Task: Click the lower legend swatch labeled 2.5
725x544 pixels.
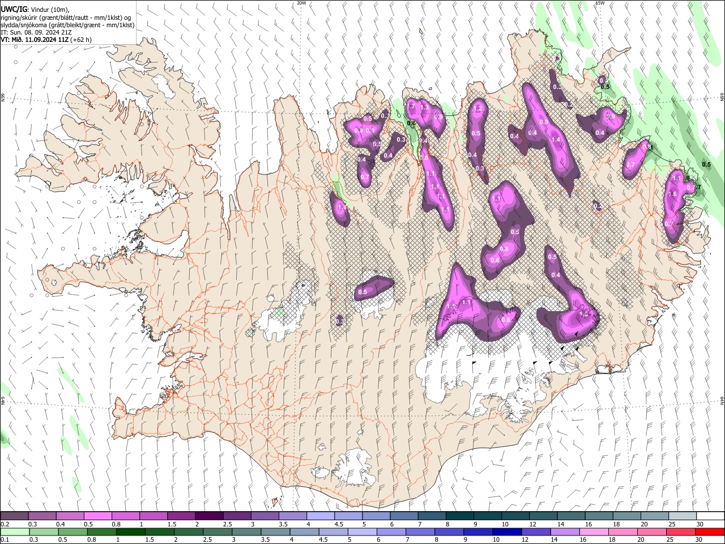Action: click(x=217, y=532)
